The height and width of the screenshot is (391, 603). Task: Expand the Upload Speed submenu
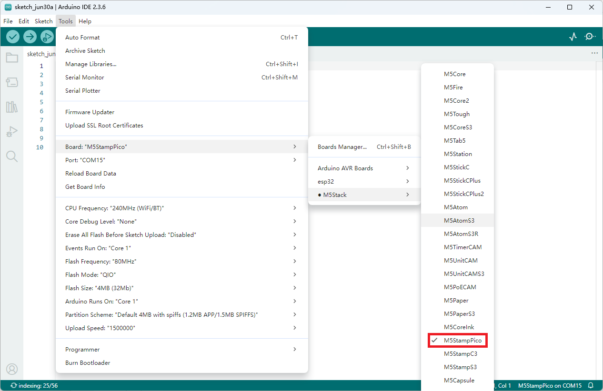(x=182, y=328)
